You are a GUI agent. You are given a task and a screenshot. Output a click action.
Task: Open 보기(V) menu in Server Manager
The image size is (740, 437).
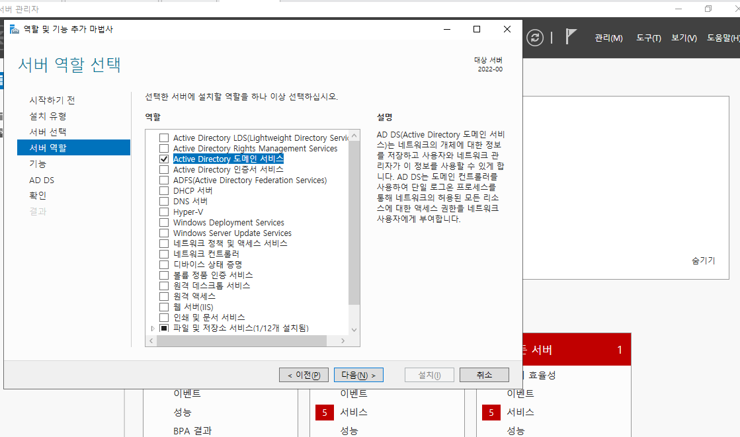coord(684,38)
